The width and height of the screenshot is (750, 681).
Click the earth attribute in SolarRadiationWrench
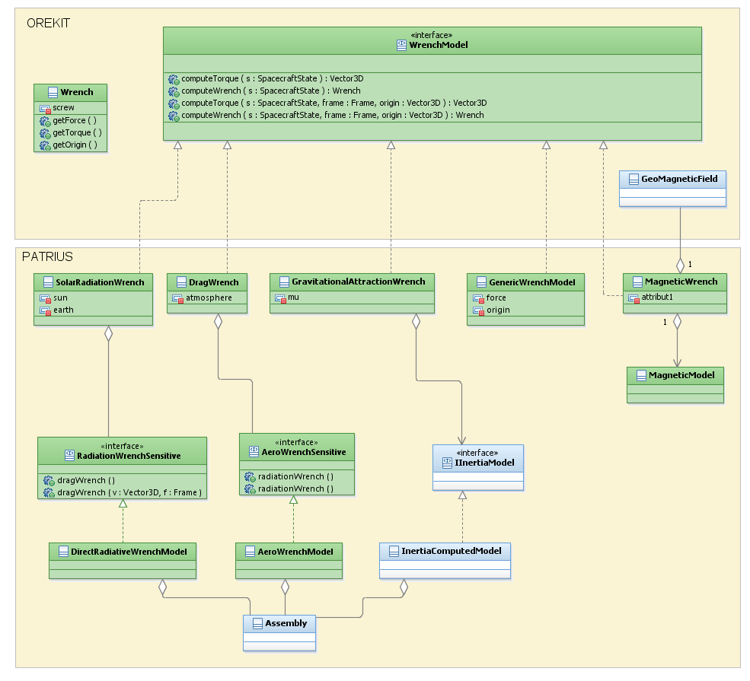tap(63, 310)
